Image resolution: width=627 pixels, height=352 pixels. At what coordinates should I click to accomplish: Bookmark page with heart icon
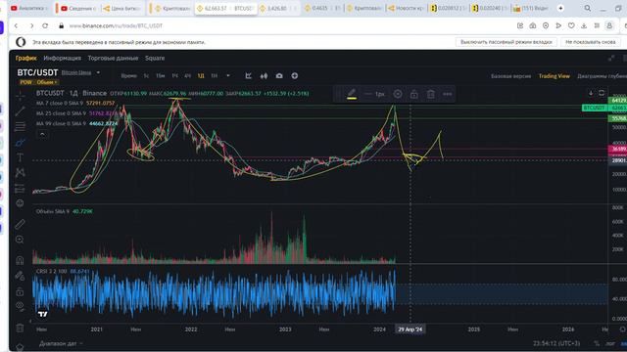(x=571, y=25)
